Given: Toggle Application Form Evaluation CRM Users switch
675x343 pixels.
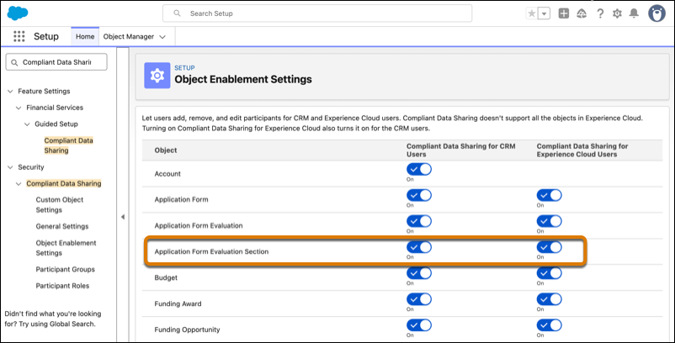Looking at the screenshot, I should [419, 221].
